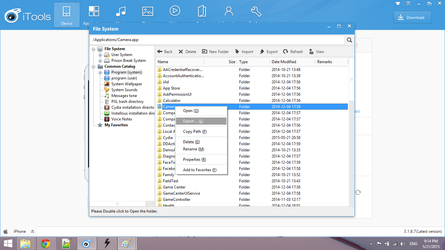Click the New Folder toolbar button
The height and width of the screenshot is (250, 445).
click(x=215, y=51)
